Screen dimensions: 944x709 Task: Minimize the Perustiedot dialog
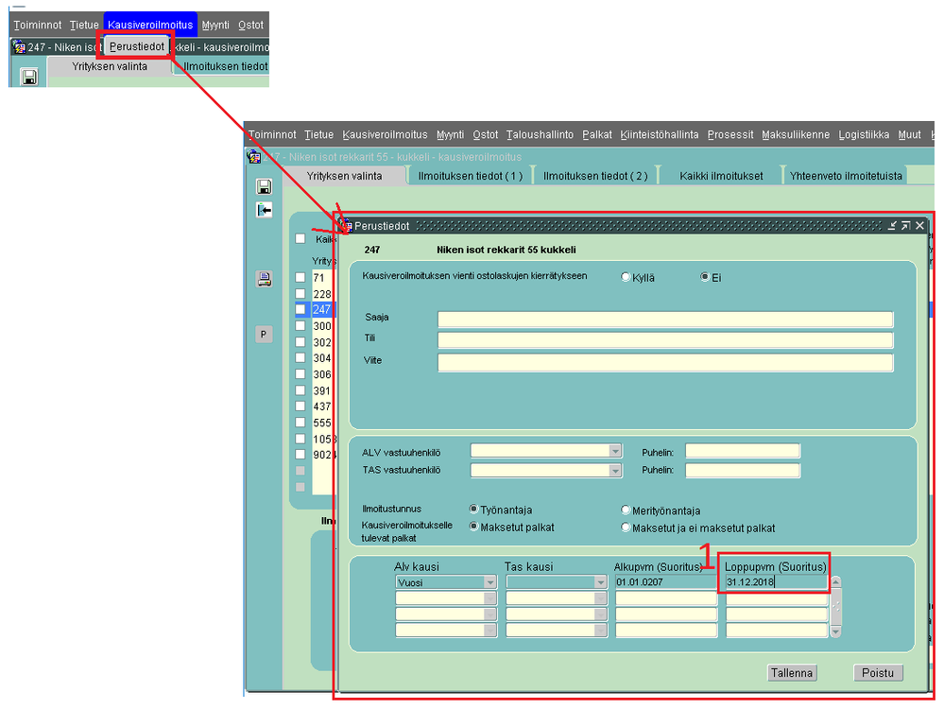click(892, 226)
